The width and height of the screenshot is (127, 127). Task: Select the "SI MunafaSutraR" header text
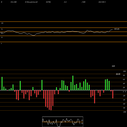[31, 2]
